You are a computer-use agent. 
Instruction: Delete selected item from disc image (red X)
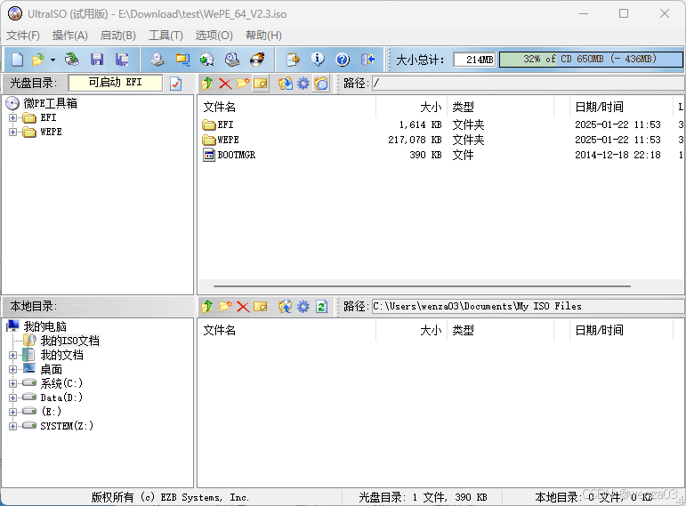coord(225,83)
